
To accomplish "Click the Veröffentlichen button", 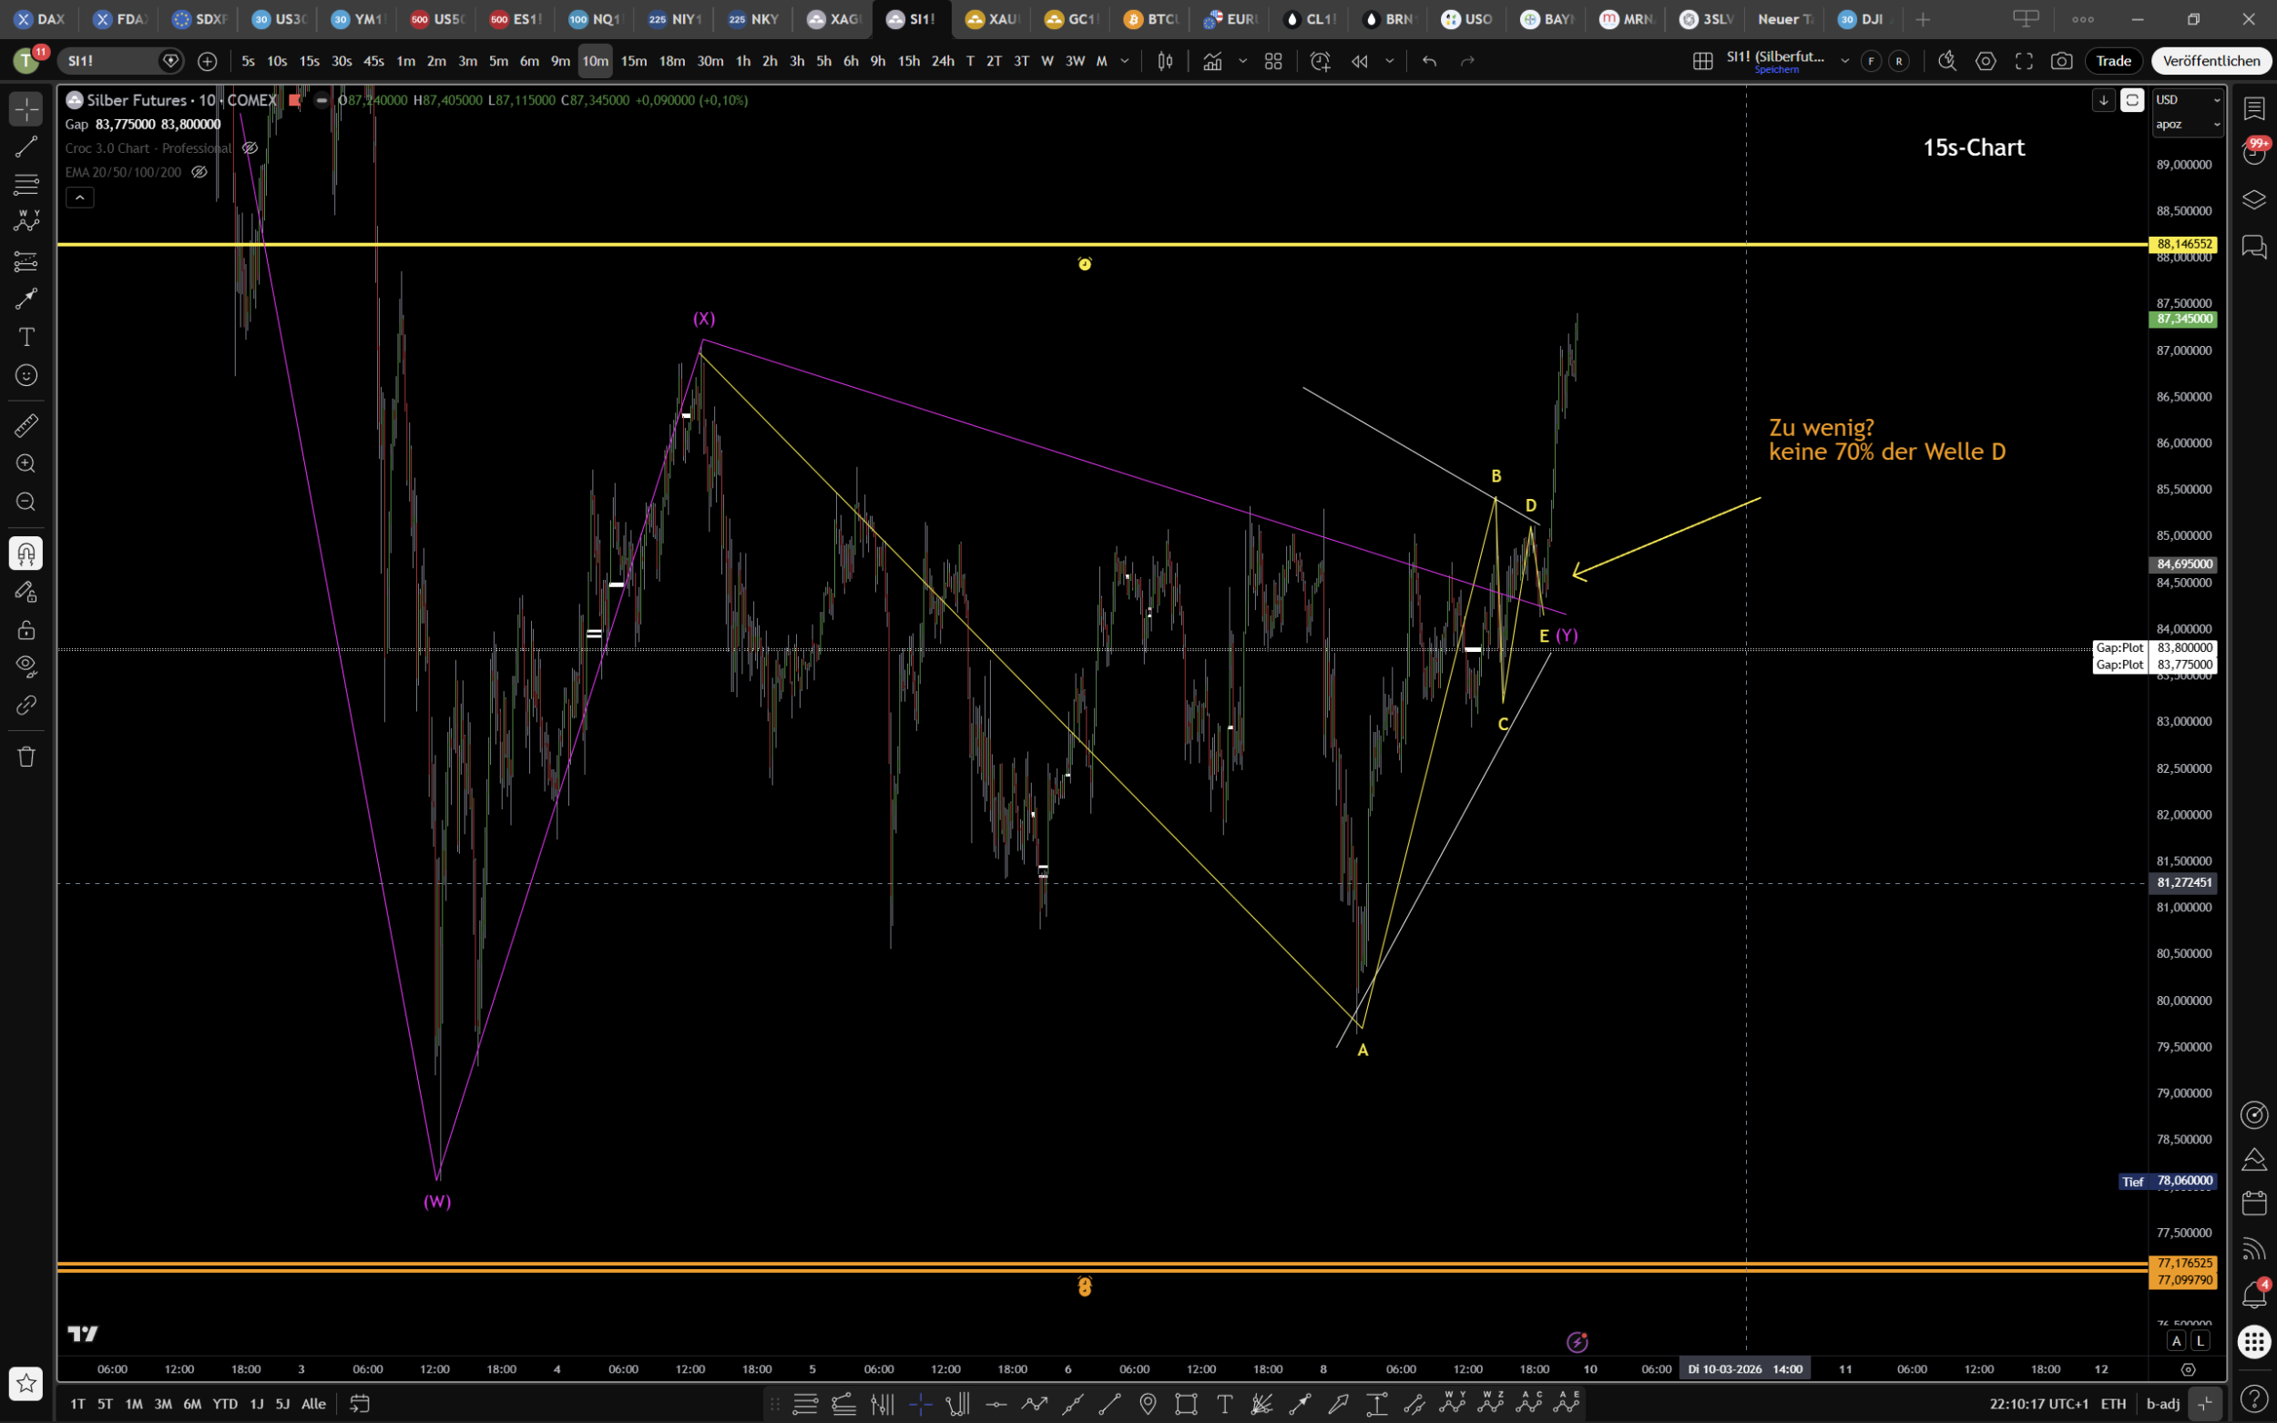I will tap(2211, 61).
